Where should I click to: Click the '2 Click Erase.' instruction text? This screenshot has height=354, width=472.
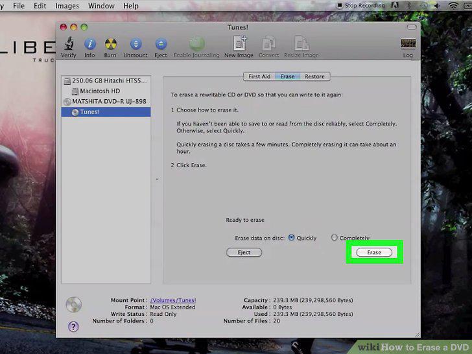tap(189, 165)
